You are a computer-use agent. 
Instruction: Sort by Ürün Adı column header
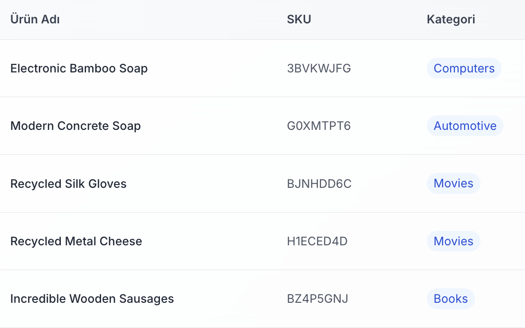point(35,19)
